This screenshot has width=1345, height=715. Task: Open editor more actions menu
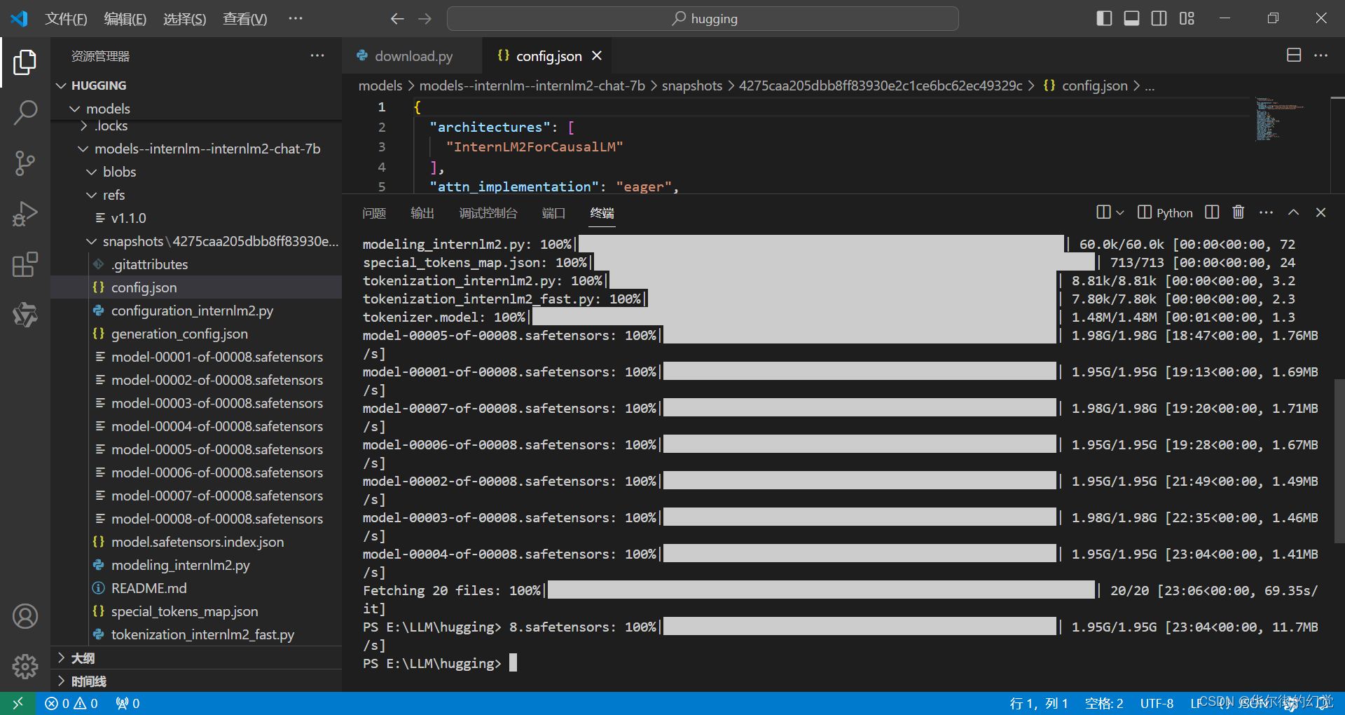[x=1320, y=55]
